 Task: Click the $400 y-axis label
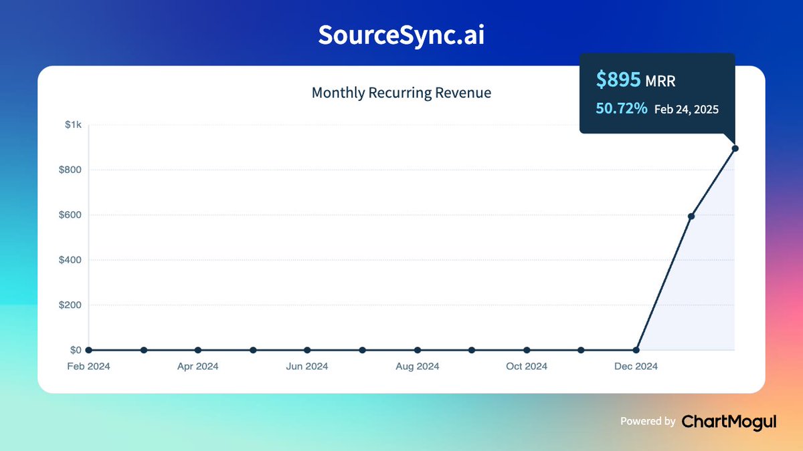tap(70, 260)
